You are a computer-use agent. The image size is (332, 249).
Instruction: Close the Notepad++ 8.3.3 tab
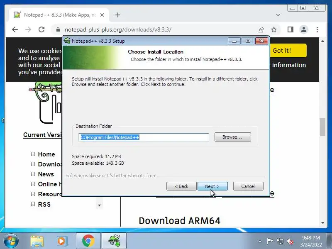[x=102, y=15]
